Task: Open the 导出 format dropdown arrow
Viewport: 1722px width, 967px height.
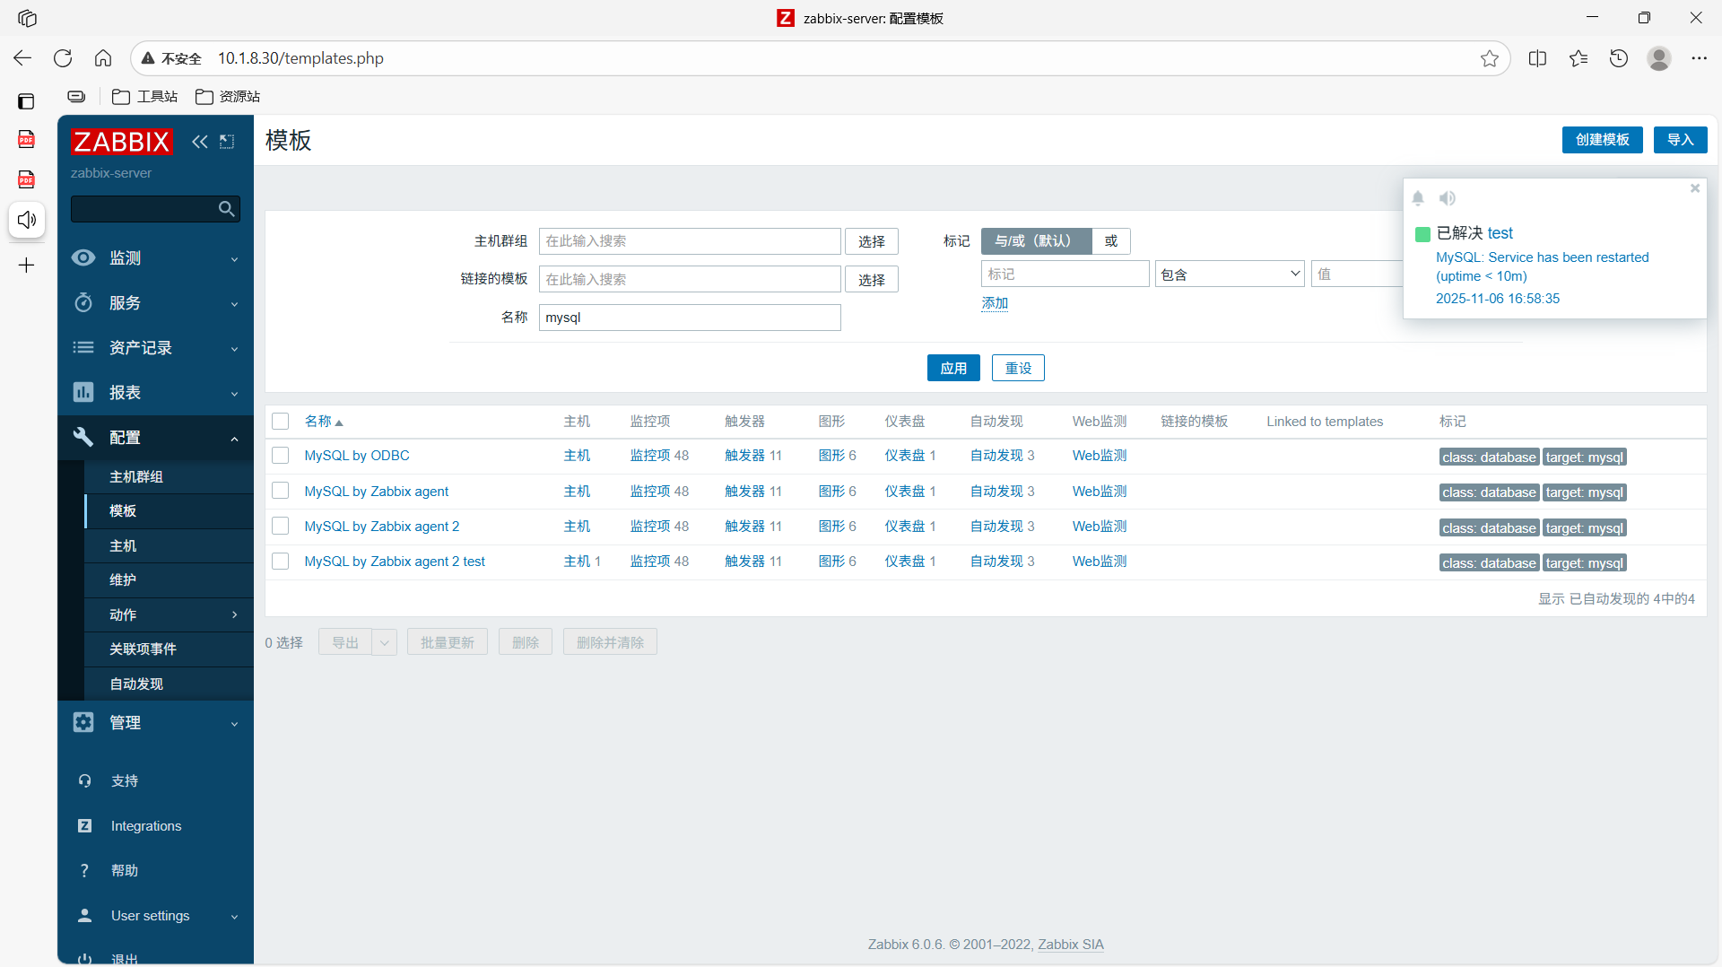Action: point(385,642)
